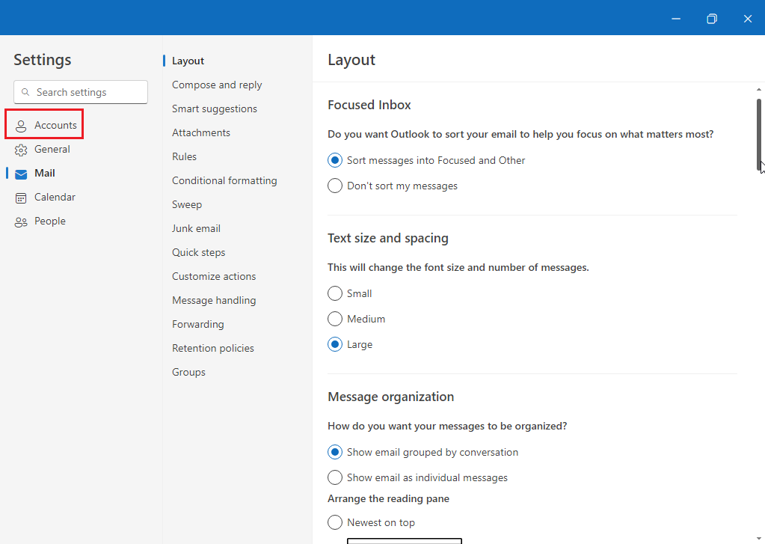This screenshot has height=544, width=765.
Task: Open the Rules settings page
Action: tap(184, 156)
